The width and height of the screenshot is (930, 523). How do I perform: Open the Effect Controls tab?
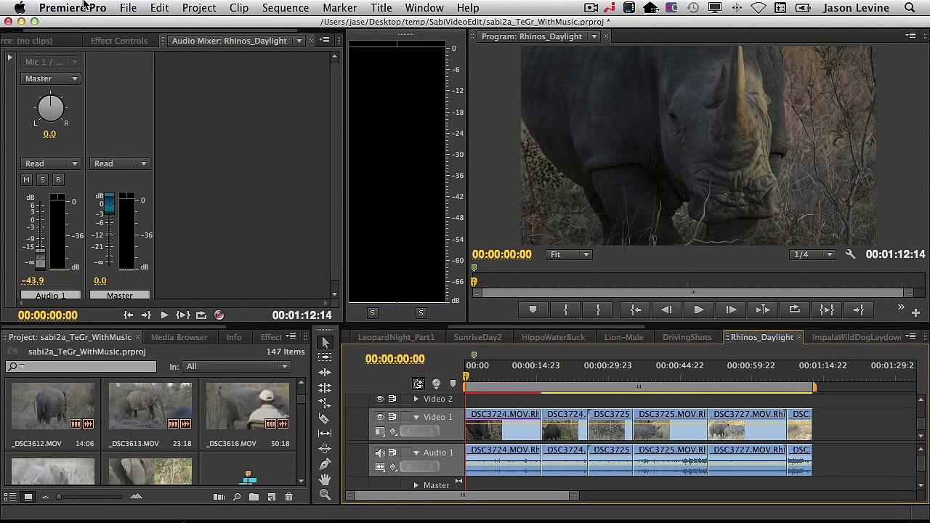[119, 41]
